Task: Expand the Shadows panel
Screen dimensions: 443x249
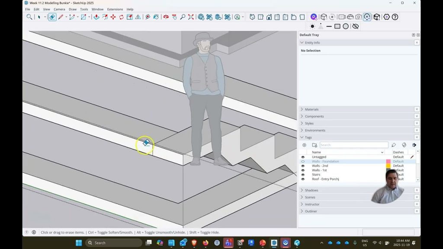Action: (311, 190)
